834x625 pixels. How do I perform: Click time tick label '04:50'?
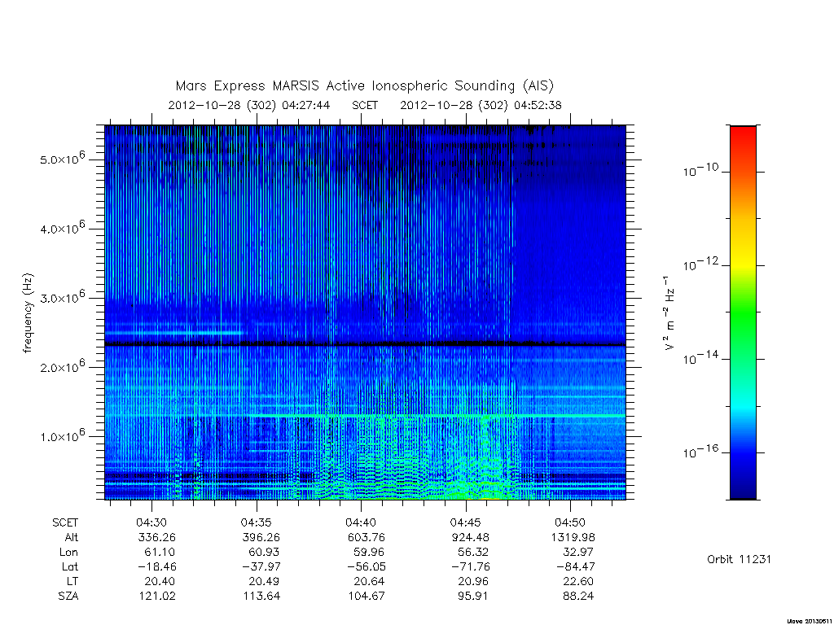(570, 523)
